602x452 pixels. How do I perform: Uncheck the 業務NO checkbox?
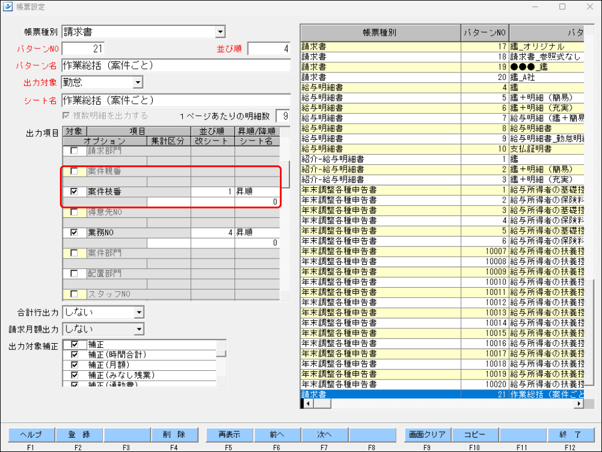coord(73,232)
